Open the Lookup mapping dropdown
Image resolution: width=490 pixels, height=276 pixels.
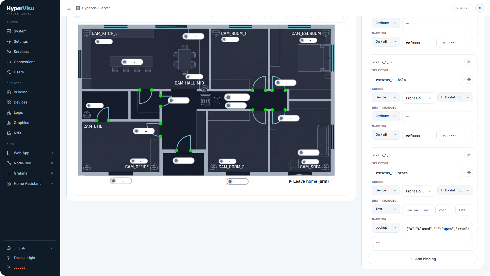[x=386, y=228]
